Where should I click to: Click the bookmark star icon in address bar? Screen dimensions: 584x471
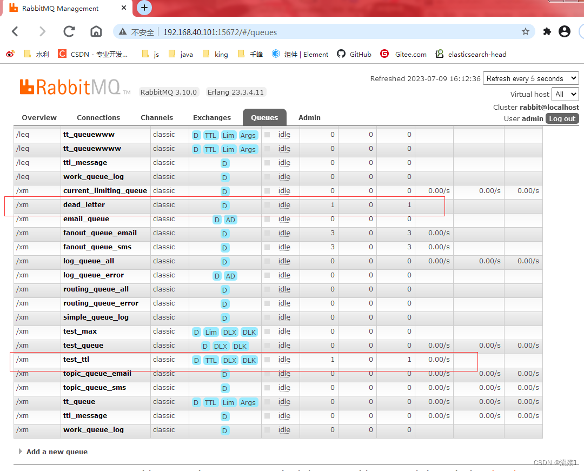pos(525,32)
